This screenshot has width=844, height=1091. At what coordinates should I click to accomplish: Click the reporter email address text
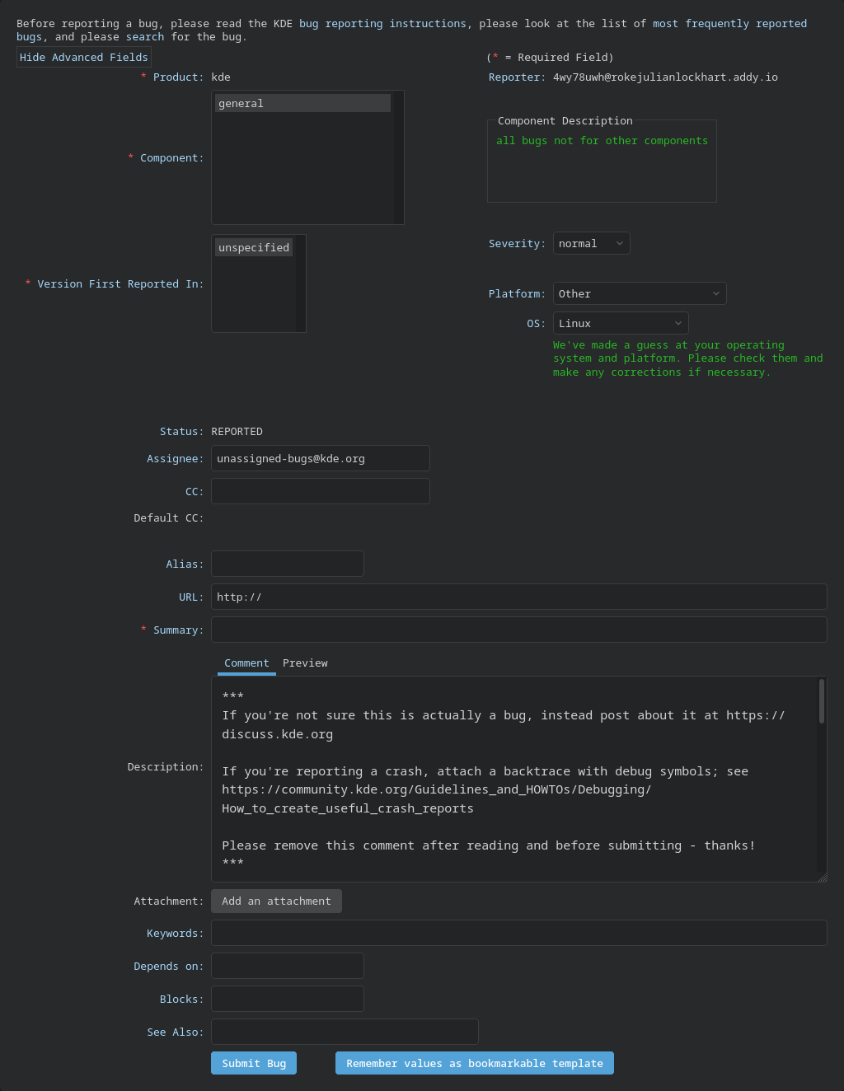click(665, 77)
